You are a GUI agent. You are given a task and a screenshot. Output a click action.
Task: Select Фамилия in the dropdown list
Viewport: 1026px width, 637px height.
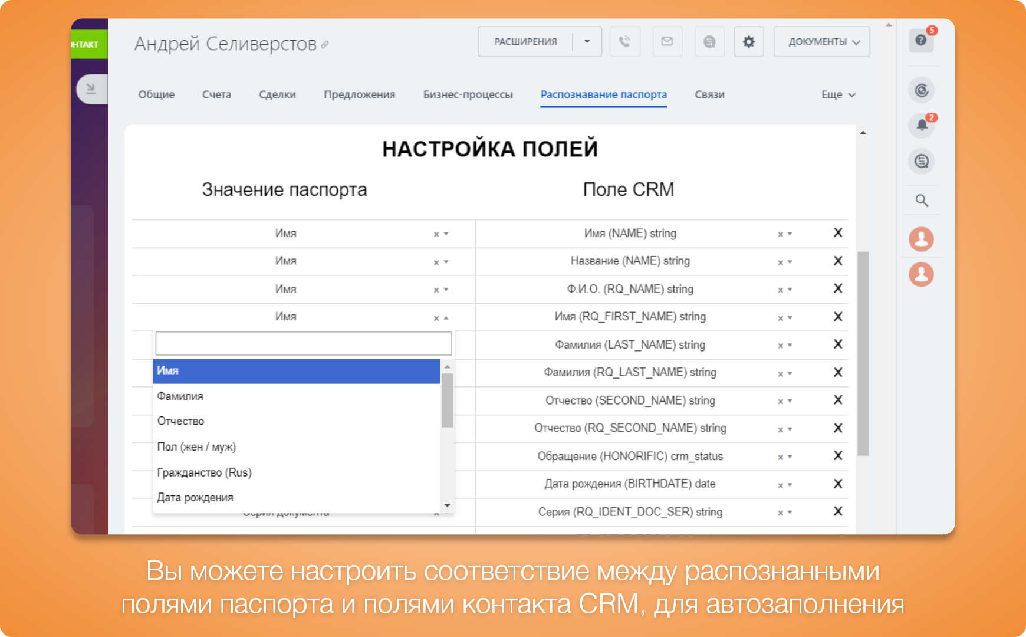point(180,396)
